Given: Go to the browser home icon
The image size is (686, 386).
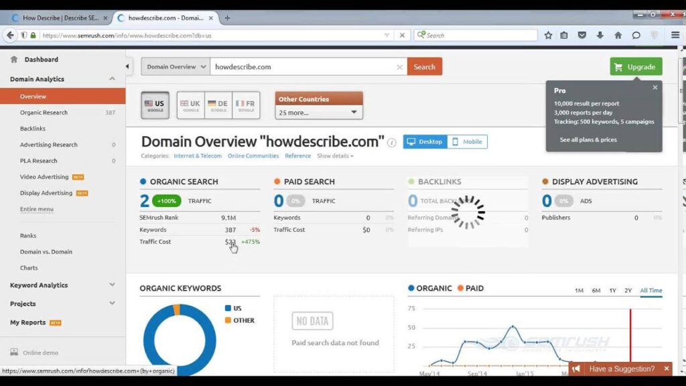Looking at the screenshot, I should pyautogui.click(x=618, y=35).
